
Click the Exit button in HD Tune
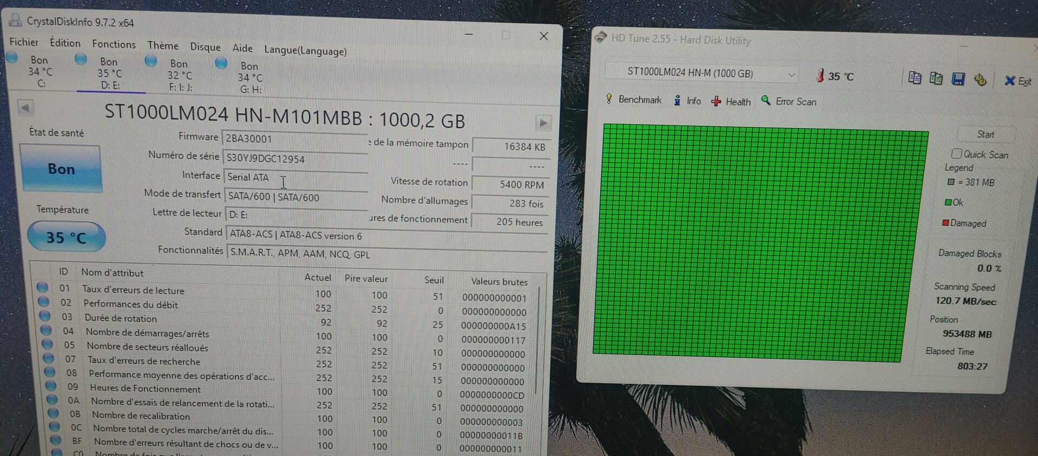[1017, 81]
